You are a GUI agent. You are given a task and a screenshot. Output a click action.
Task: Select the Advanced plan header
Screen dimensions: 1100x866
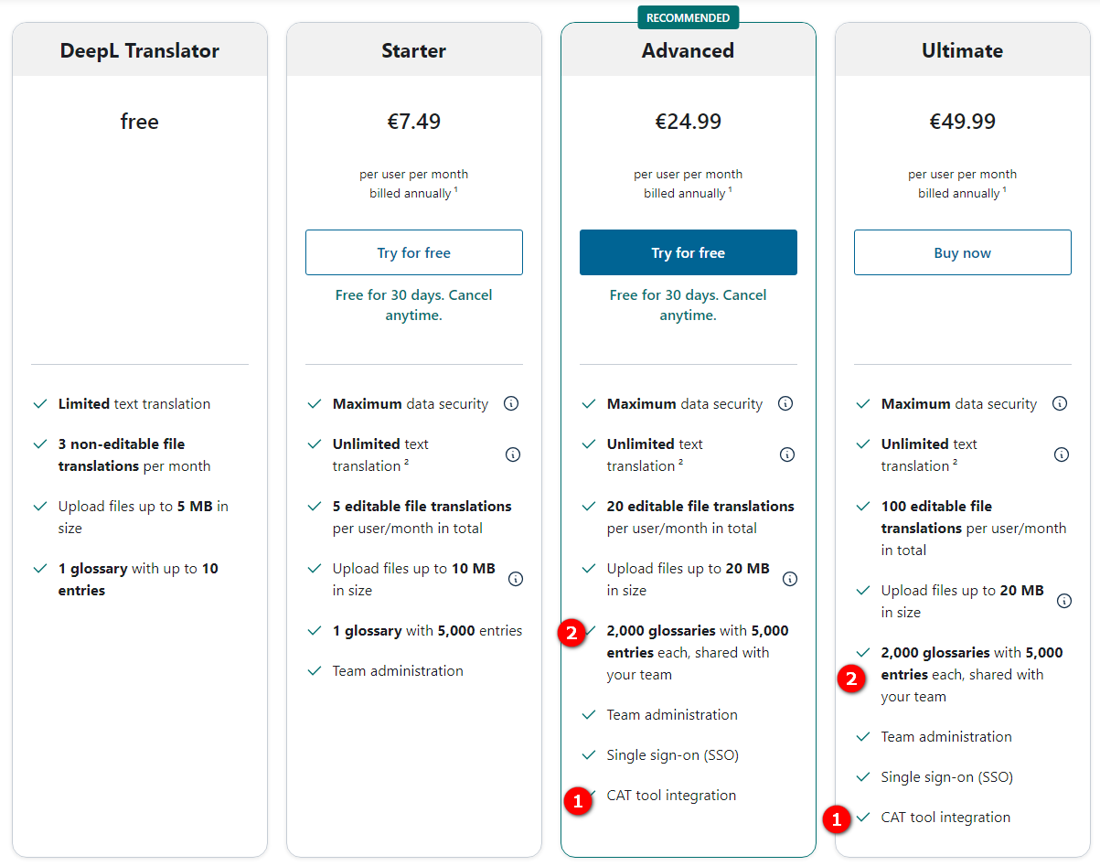pos(688,50)
